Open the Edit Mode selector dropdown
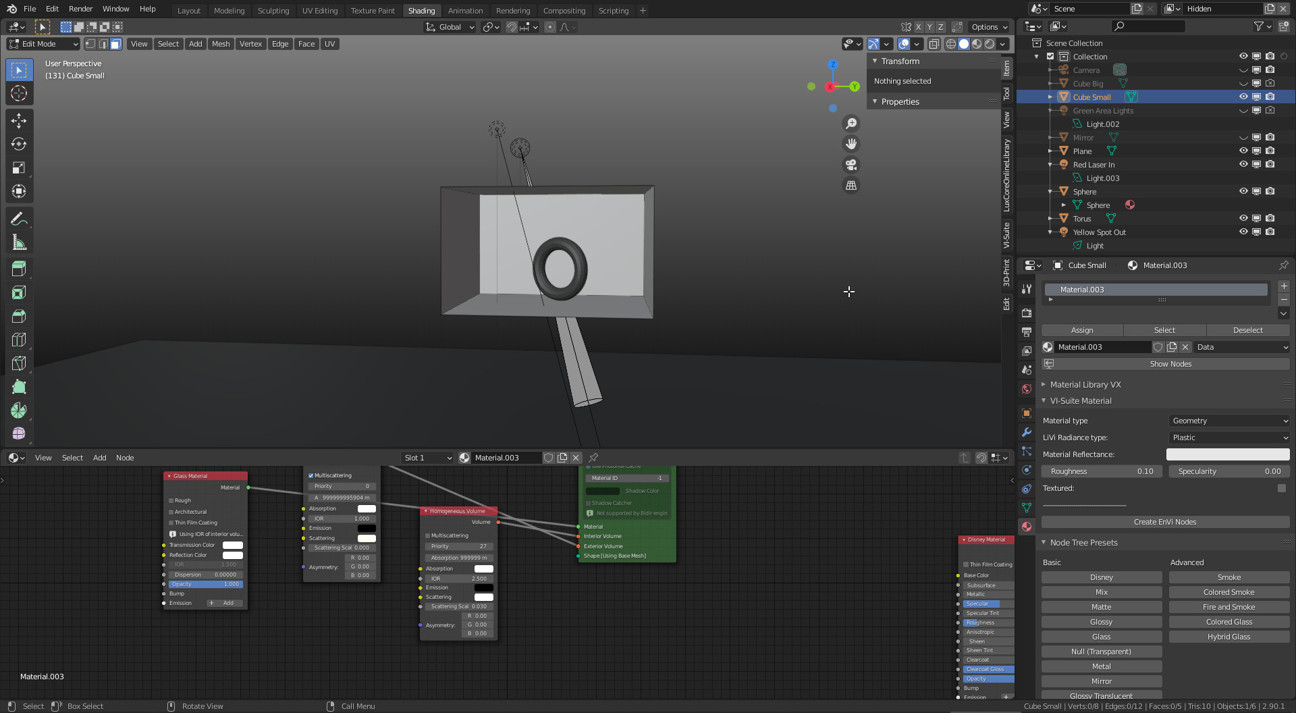 (x=43, y=44)
